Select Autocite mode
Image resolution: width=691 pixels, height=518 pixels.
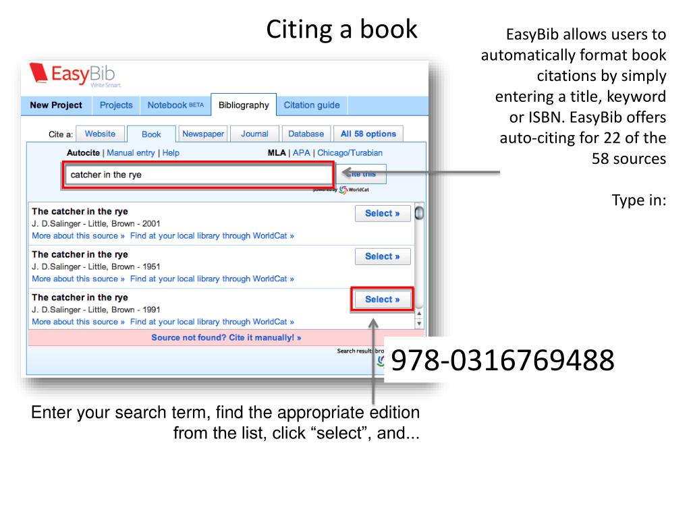click(83, 153)
